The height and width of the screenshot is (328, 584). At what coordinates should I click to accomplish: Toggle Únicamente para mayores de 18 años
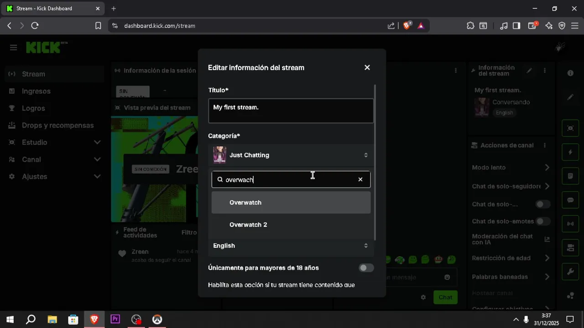(366, 268)
